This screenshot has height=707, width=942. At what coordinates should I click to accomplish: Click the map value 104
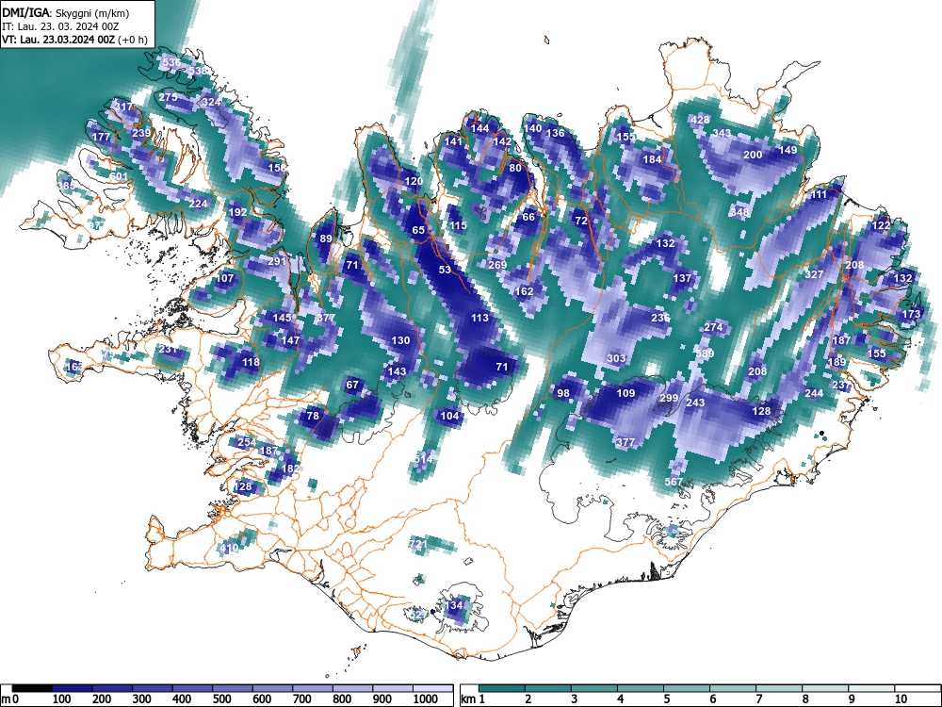point(449,416)
